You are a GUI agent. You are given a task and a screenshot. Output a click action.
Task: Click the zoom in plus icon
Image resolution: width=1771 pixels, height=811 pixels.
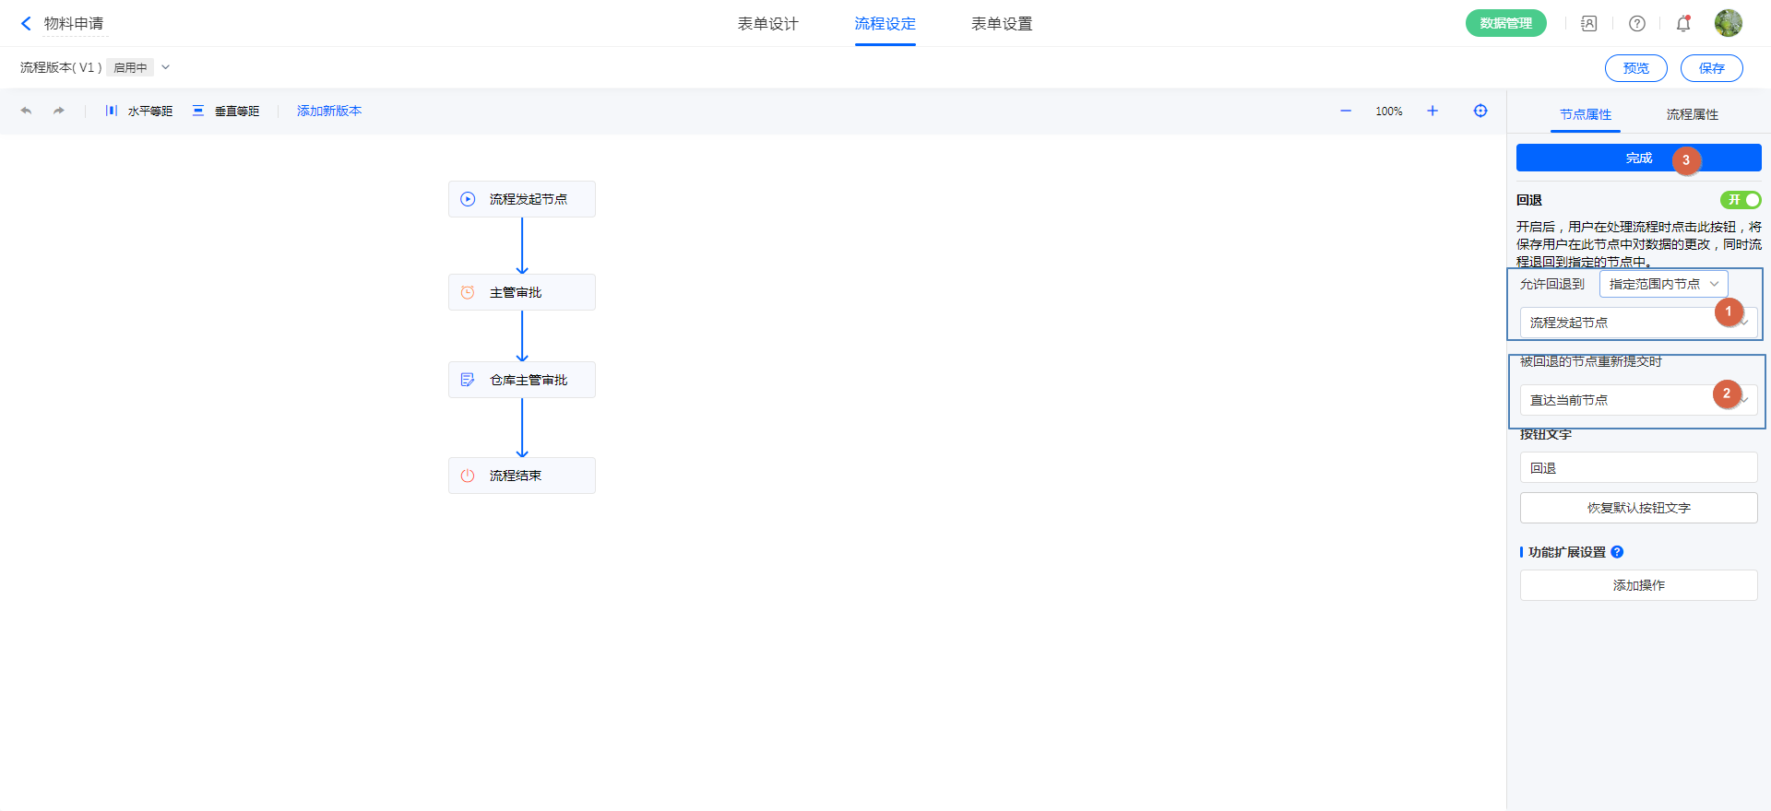(x=1432, y=111)
